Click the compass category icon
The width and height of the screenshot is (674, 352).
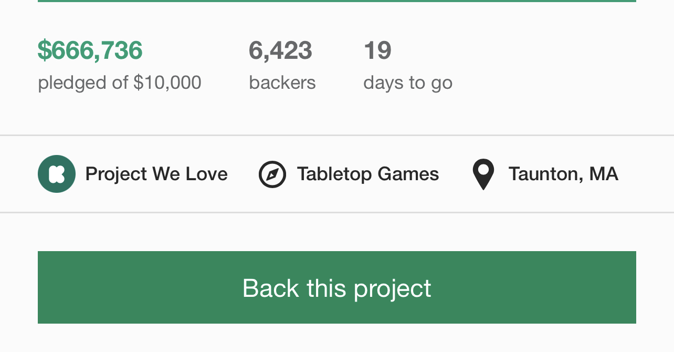(x=272, y=174)
